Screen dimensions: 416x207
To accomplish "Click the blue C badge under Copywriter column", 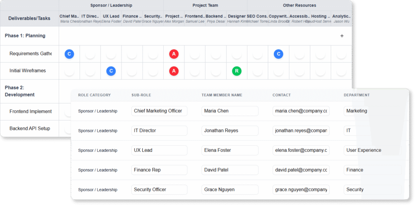I will [278, 54].
